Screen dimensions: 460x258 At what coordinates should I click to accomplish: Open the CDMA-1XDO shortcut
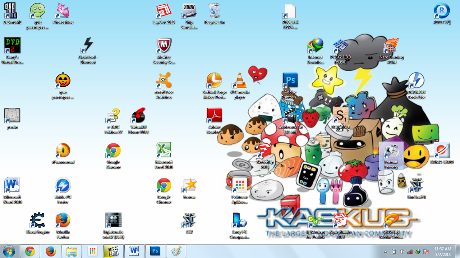point(442,153)
